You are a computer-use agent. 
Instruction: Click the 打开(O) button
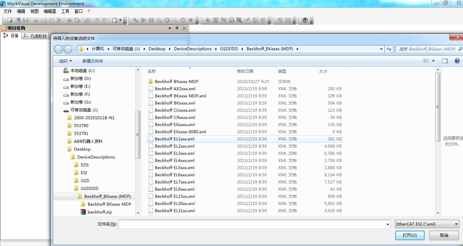(410, 235)
